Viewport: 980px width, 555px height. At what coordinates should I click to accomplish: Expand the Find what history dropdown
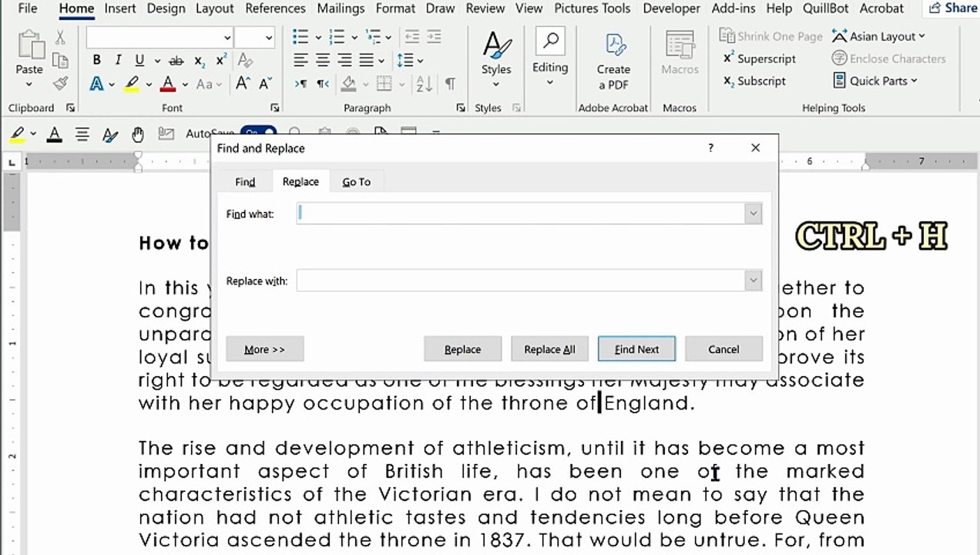(x=753, y=214)
